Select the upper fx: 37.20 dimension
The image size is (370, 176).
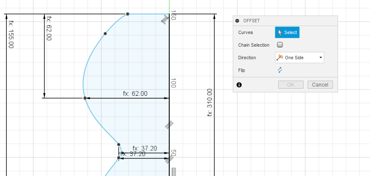pos(144,148)
